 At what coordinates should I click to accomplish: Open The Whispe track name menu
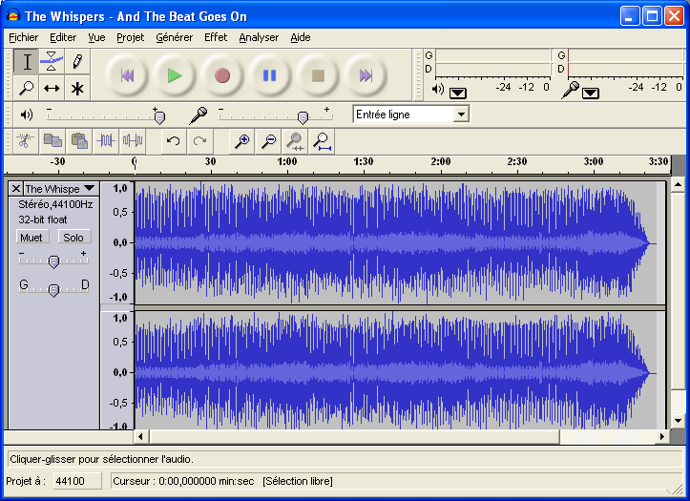[60, 189]
